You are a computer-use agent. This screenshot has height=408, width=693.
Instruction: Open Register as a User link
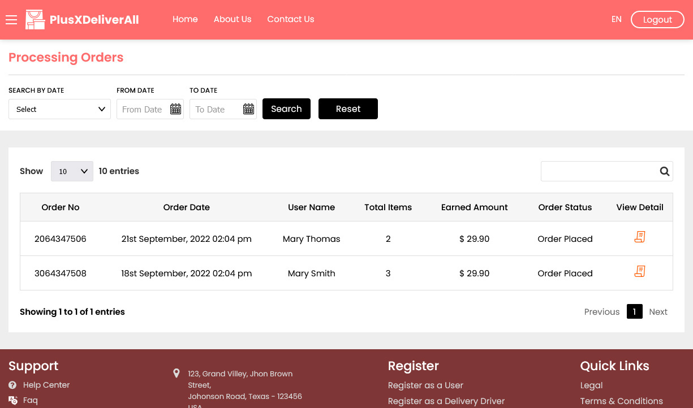[x=425, y=385]
